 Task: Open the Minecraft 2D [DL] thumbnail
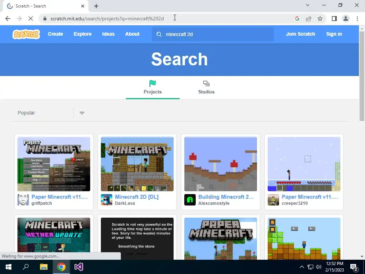point(137,164)
